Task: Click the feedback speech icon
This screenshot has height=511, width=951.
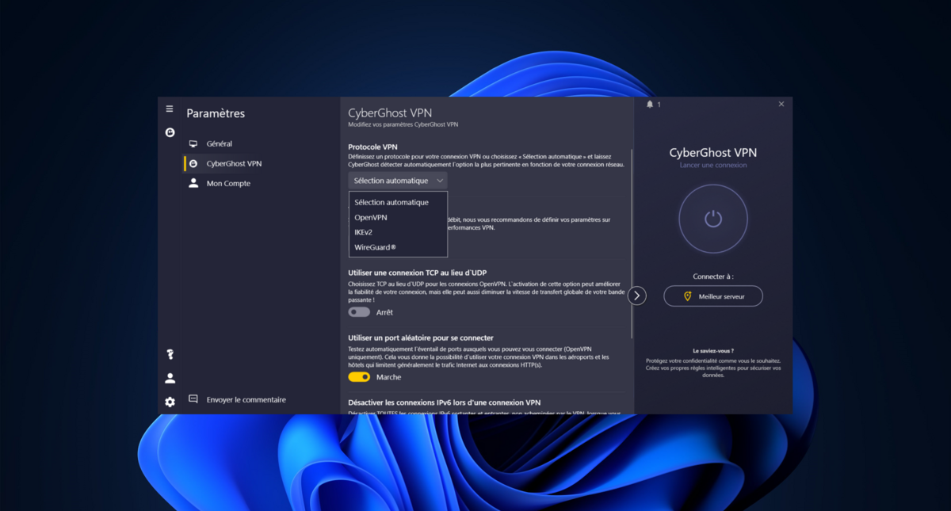Action: point(193,399)
